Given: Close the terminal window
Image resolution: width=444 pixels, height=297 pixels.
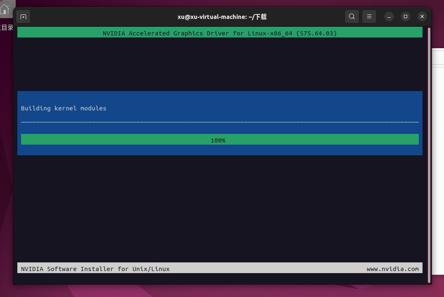Looking at the screenshot, I should click(422, 16).
